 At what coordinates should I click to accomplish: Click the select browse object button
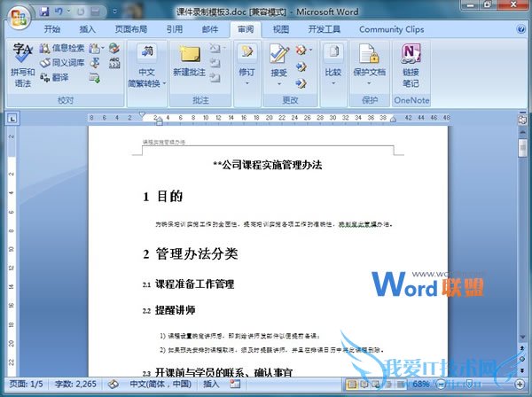522,359
